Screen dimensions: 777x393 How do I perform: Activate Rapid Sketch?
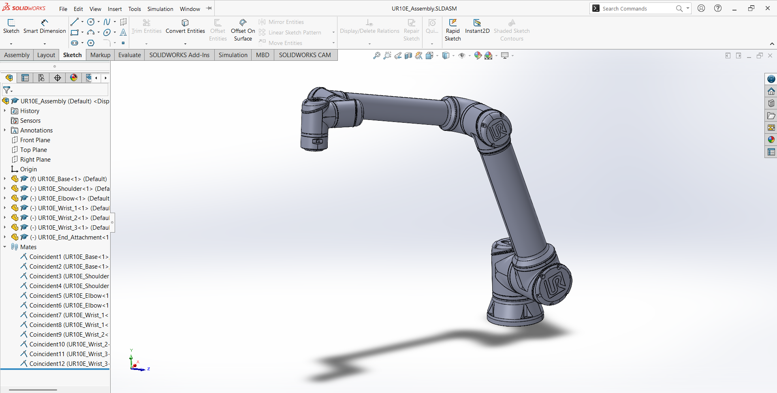click(453, 30)
